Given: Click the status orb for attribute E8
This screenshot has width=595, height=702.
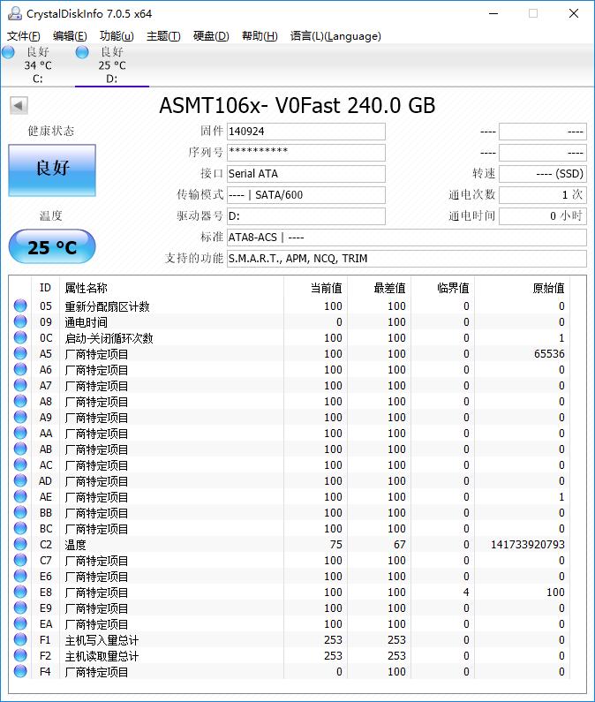Looking at the screenshot, I should click(x=20, y=592).
